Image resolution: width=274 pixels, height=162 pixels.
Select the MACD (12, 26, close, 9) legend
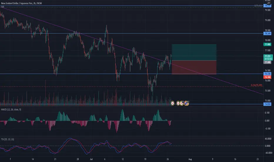(x=11, y=110)
